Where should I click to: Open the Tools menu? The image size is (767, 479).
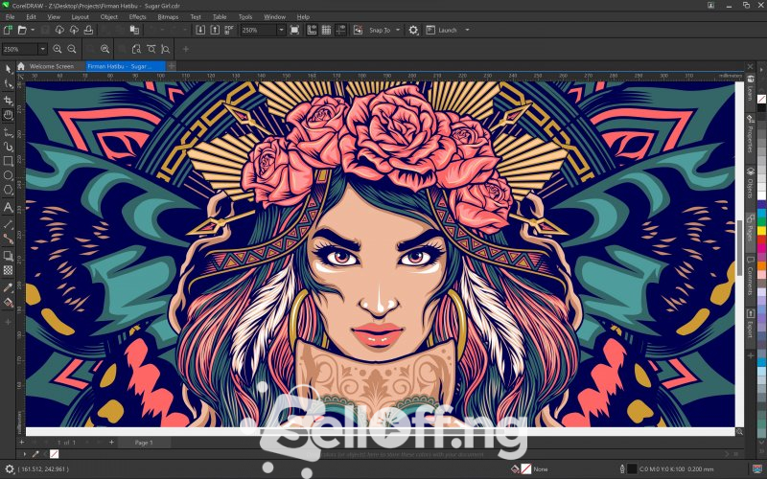coord(245,16)
